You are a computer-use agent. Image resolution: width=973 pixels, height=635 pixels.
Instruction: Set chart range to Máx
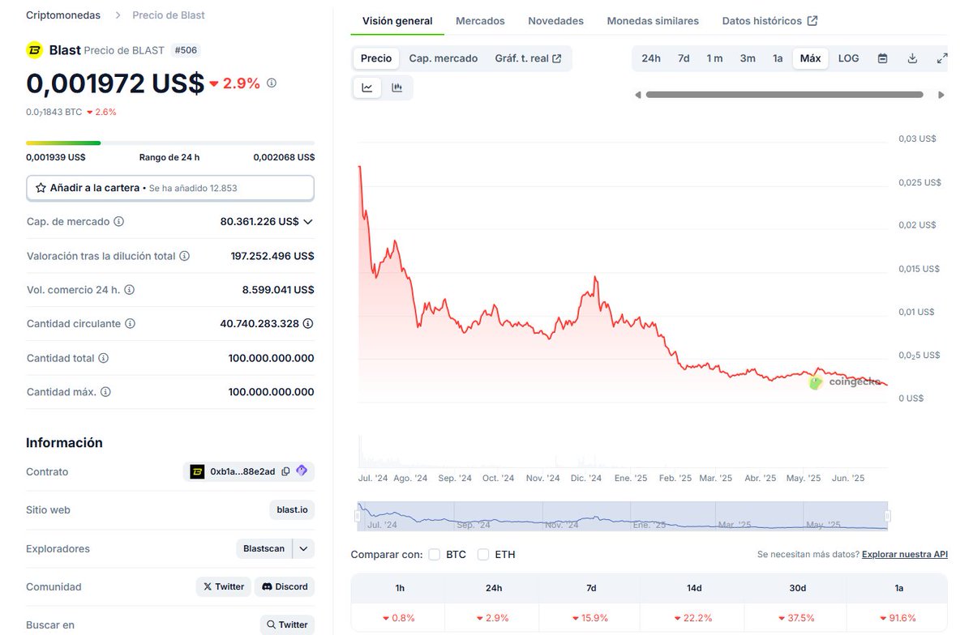[x=810, y=58]
